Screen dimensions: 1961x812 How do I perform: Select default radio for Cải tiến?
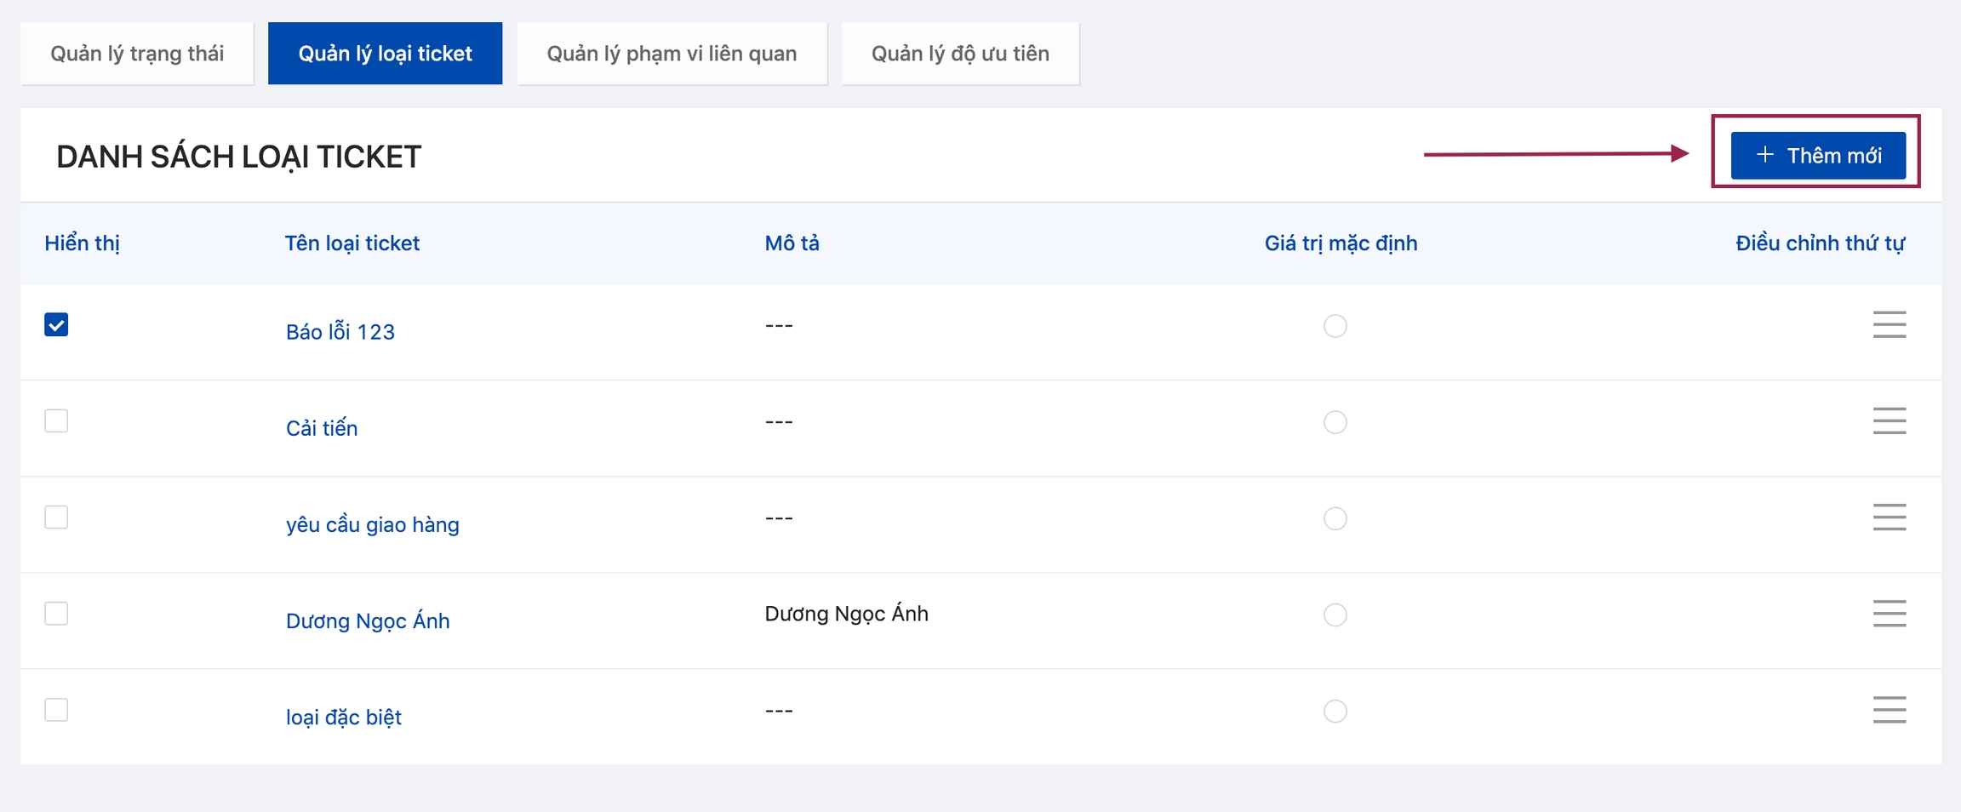pos(1335,422)
